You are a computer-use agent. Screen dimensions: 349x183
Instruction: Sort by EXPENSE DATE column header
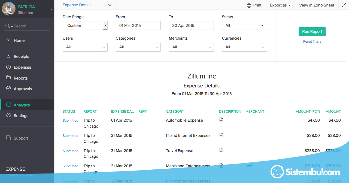(123, 112)
